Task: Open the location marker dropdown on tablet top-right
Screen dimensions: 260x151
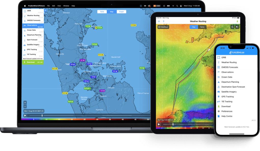Action: click(237, 27)
